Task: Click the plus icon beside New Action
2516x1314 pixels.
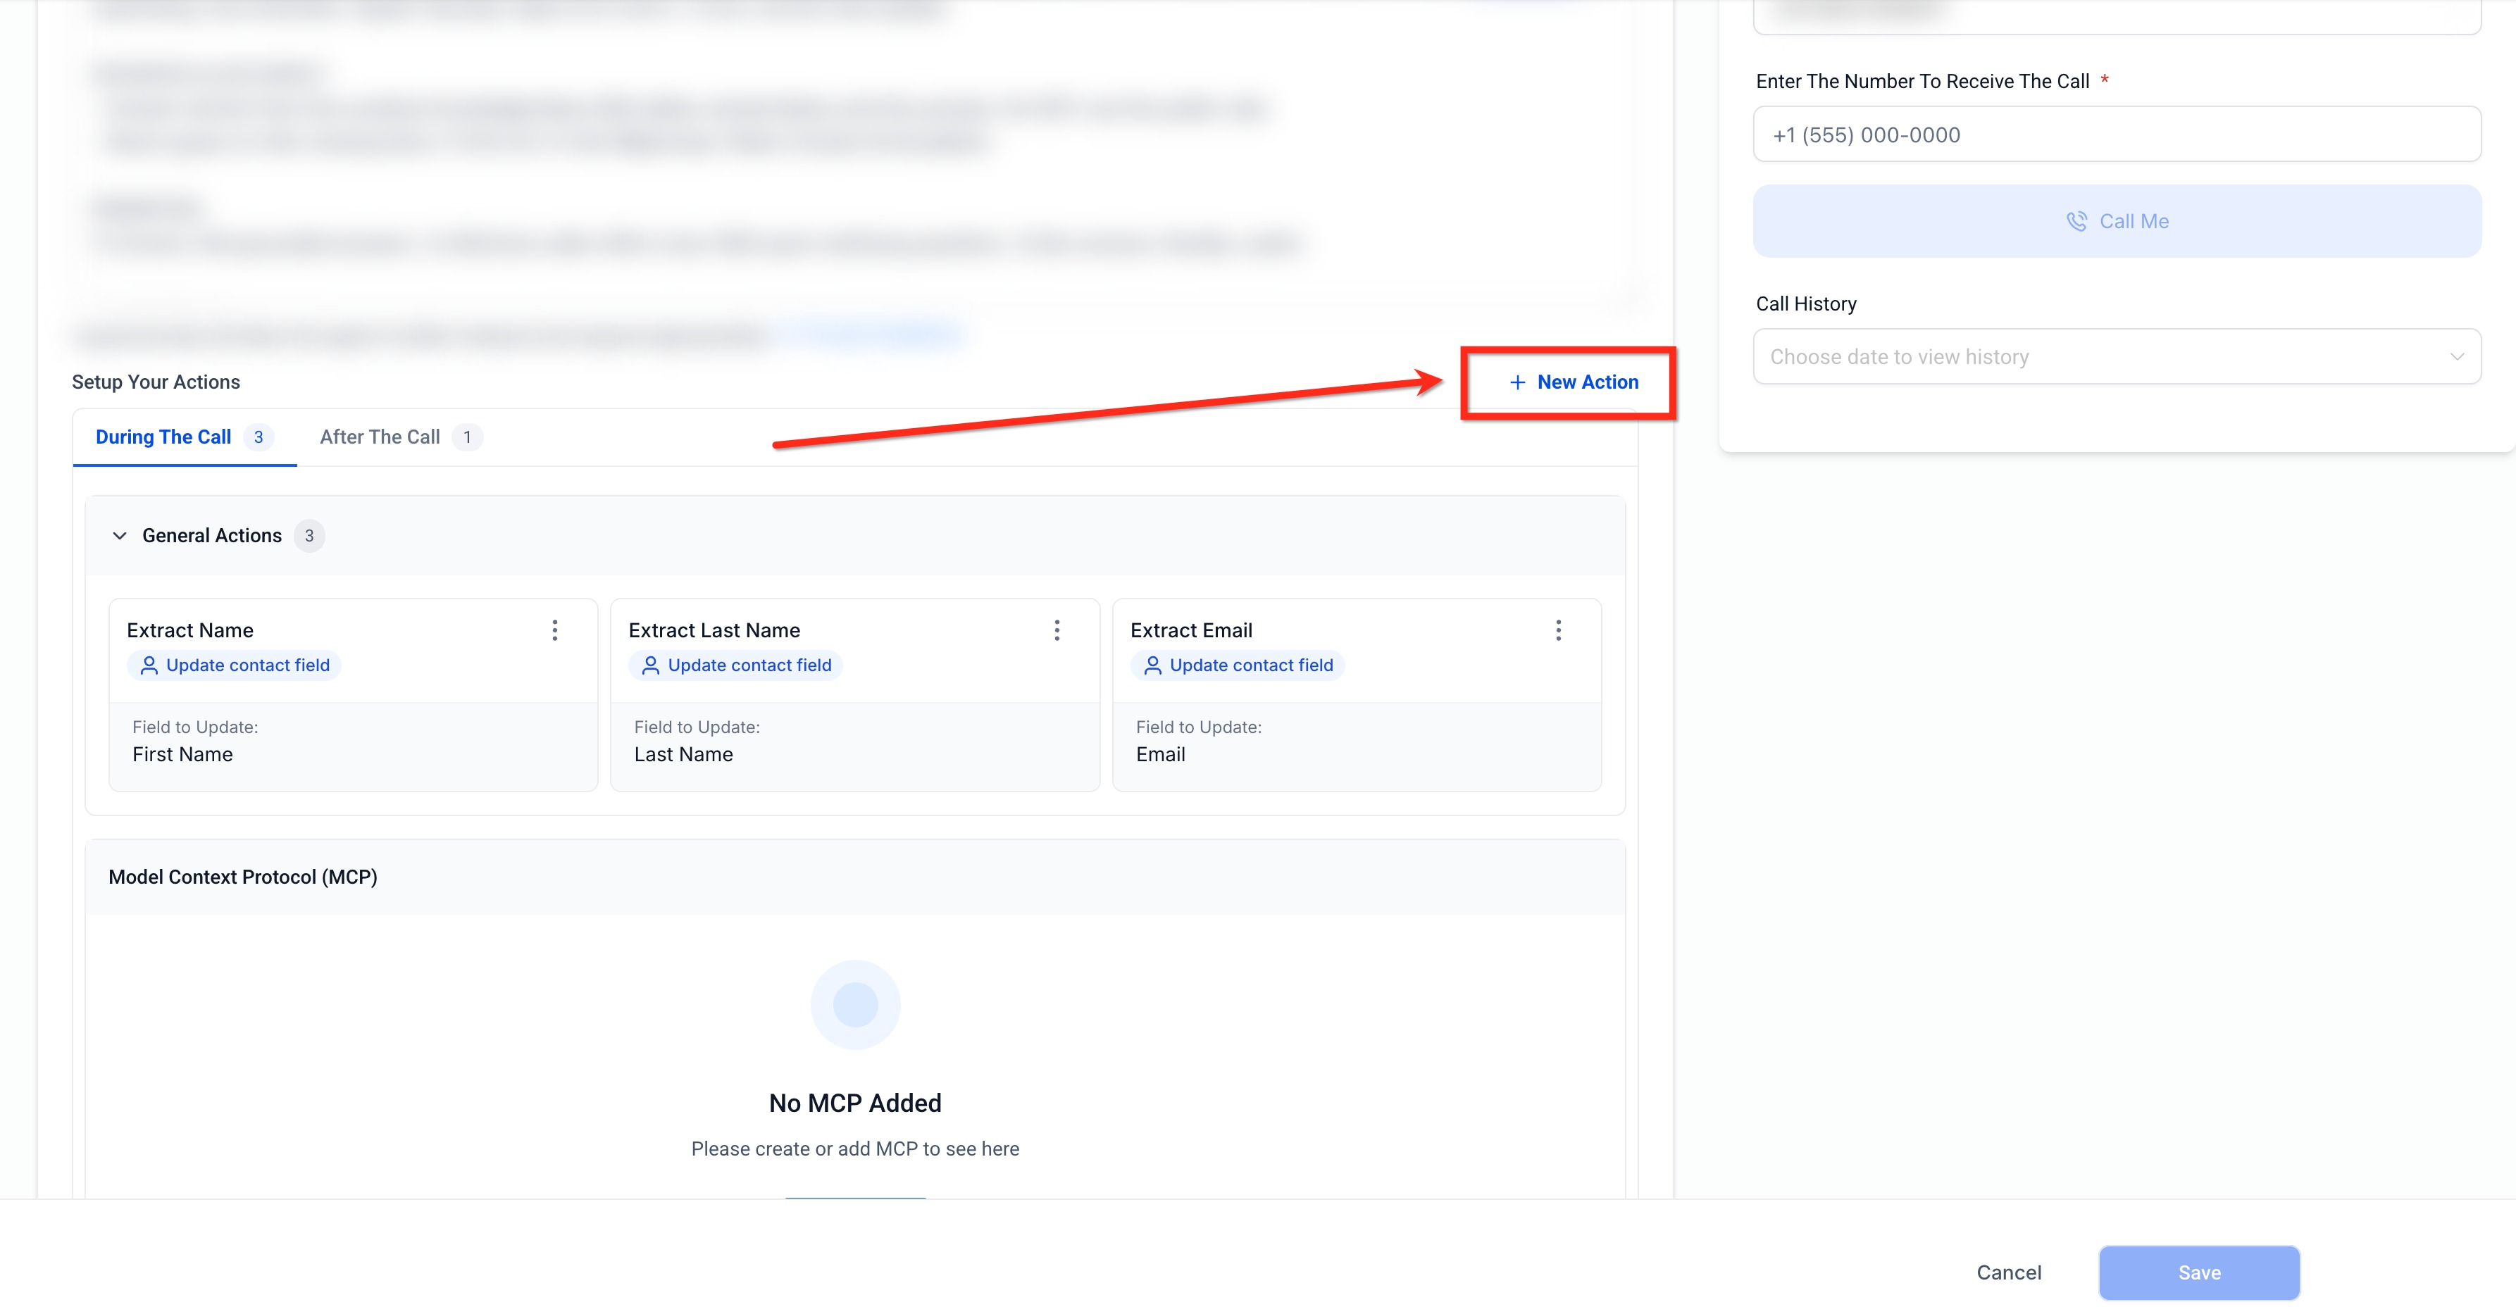Action: pos(1517,382)
